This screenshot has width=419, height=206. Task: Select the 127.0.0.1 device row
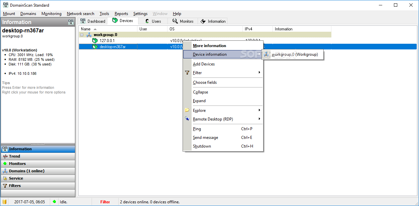tap(205, 41)
